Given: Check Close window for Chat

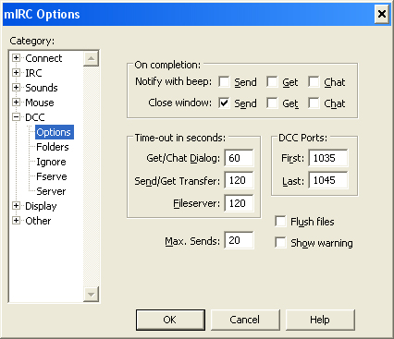Looking at the screenshot, I should coord(314,103).
